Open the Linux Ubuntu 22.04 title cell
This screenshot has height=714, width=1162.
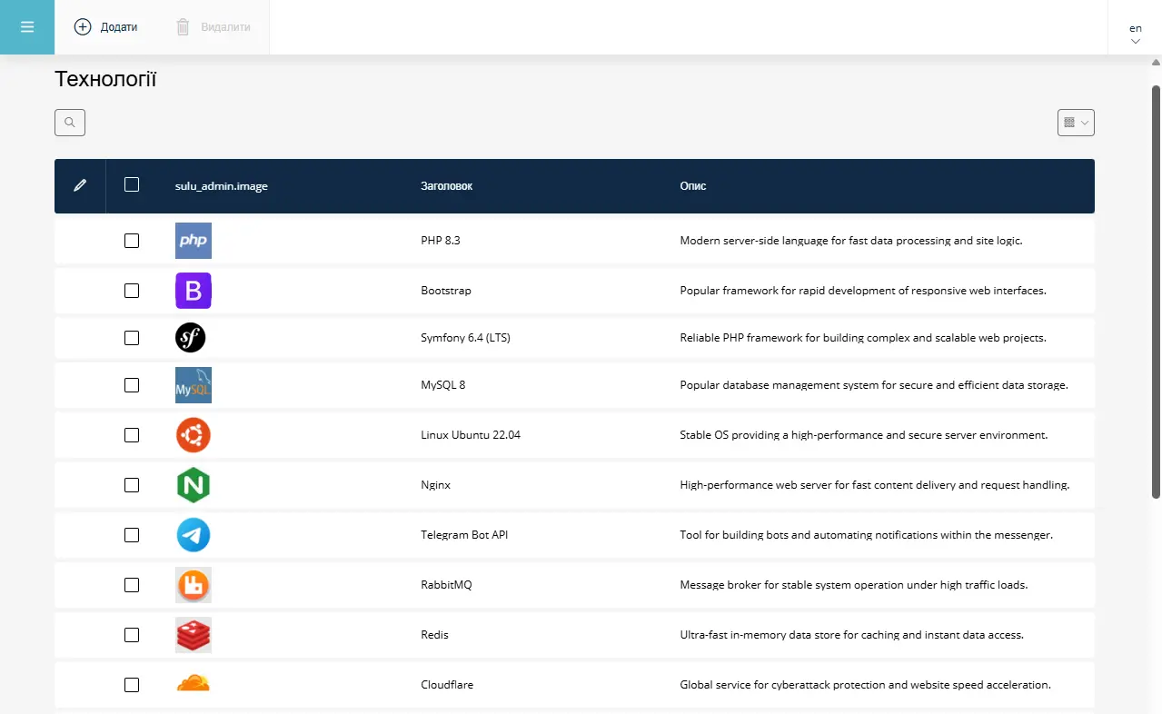click(x=471, y=435)
